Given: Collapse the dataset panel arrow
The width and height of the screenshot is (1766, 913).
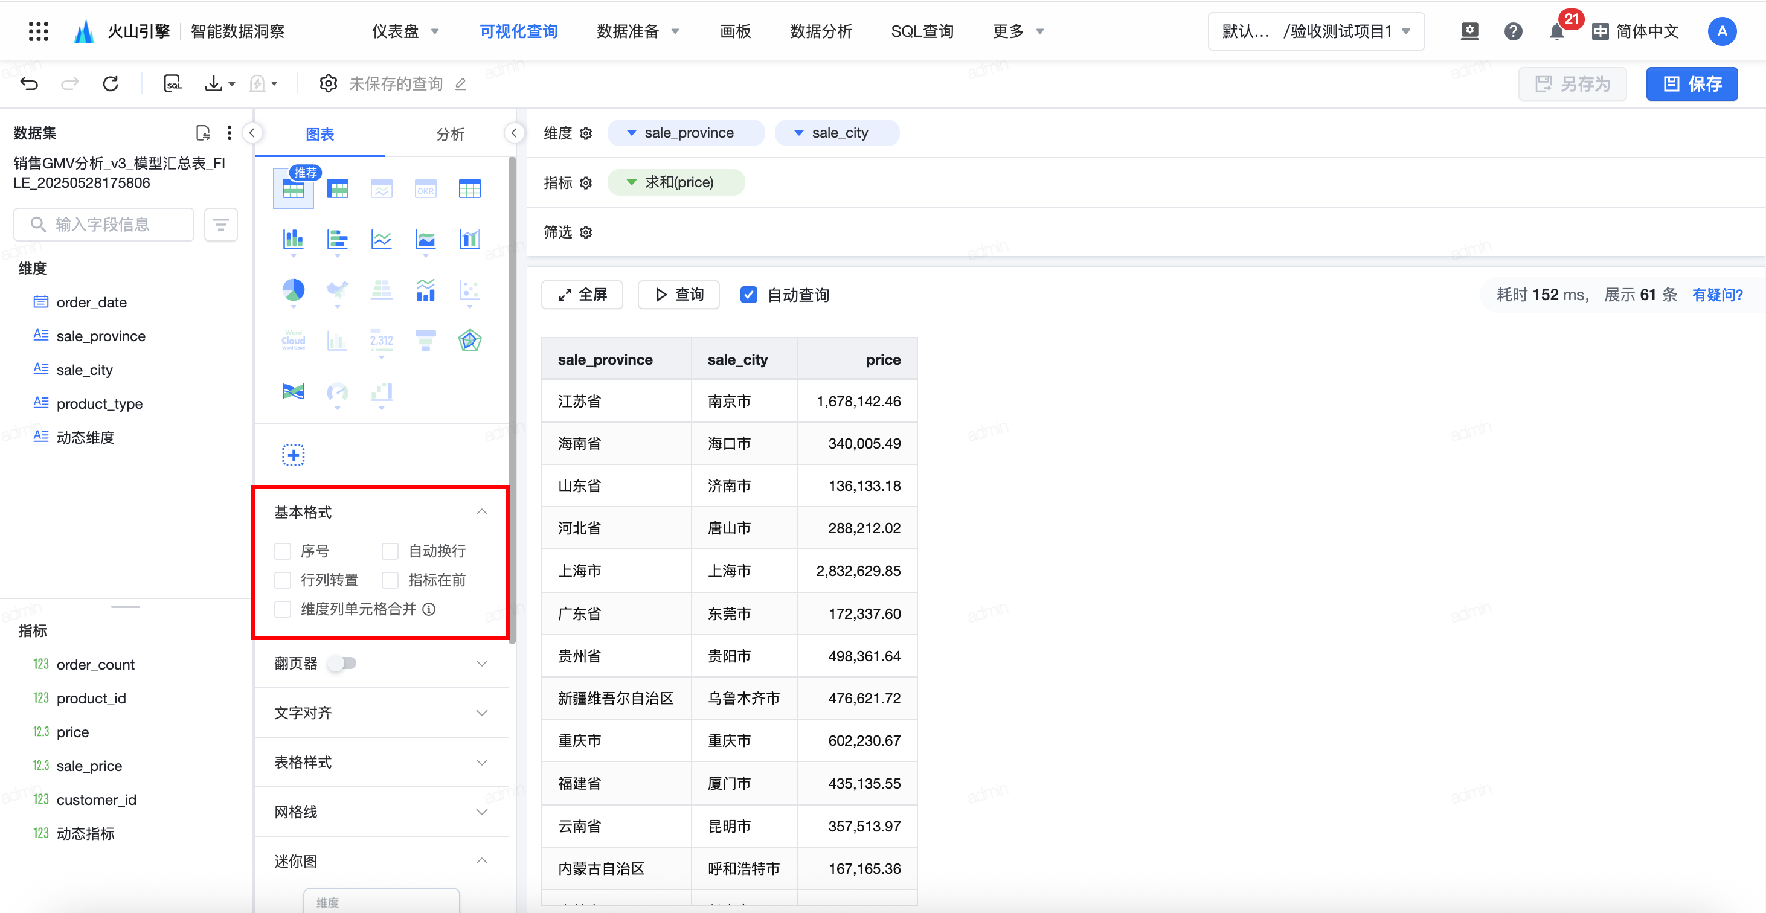Looking at the screenshot, I should coord(252,133).
